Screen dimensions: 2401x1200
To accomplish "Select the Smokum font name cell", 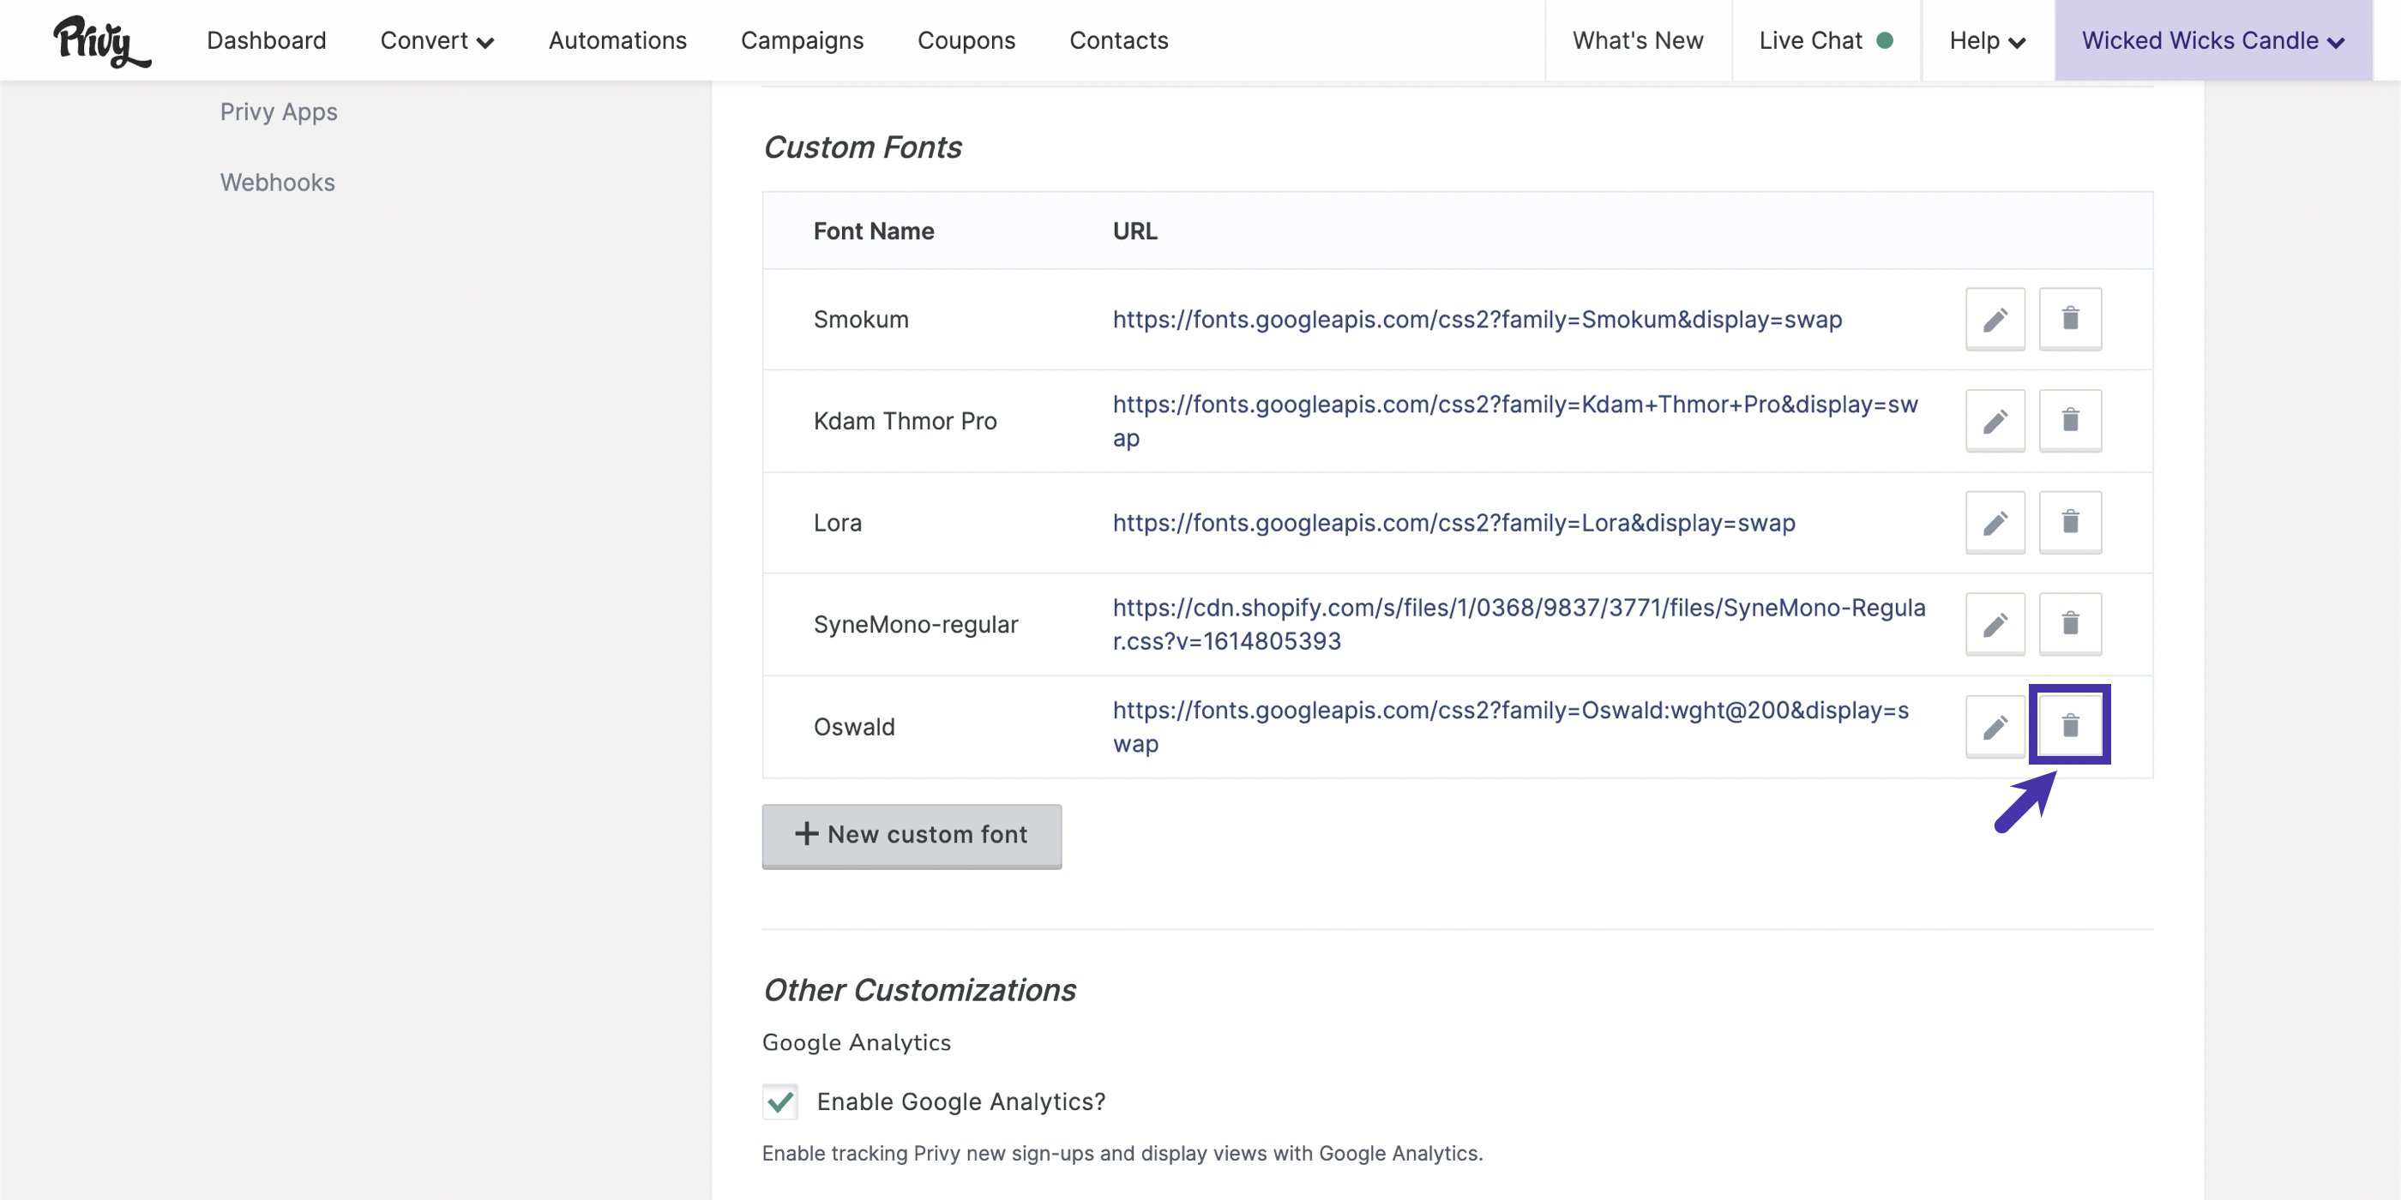I will coord(861,320).
